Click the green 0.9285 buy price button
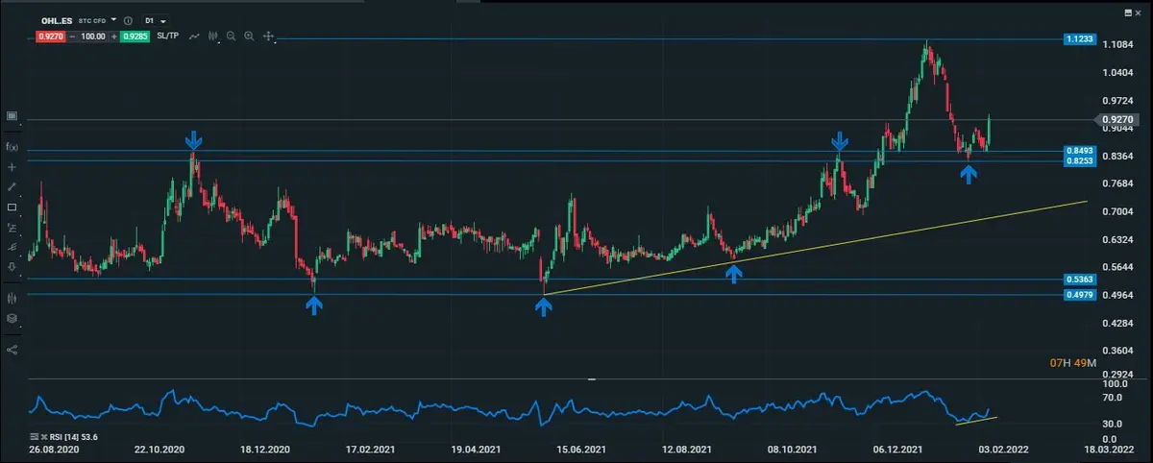The image size is (1153, 463). (x=135, y=37)
